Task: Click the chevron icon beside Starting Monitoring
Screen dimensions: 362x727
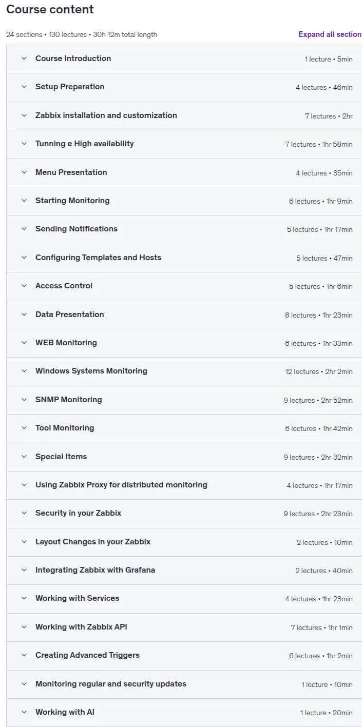Action: [24, 201]
